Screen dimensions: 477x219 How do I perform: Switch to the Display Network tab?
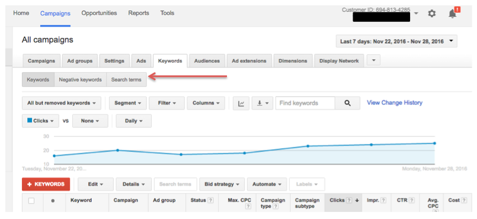click(x=339, y=61)
